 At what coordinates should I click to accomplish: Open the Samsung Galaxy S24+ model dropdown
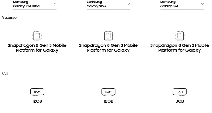108,4
